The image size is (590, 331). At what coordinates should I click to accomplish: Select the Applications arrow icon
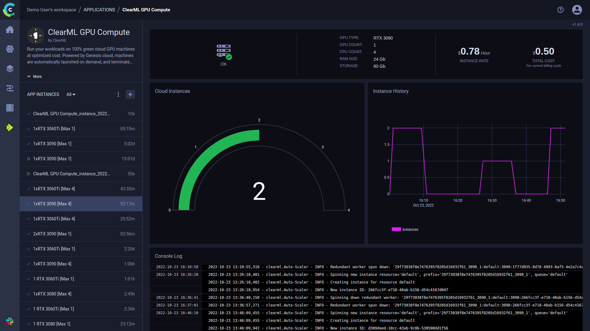(x=10, y=127)
